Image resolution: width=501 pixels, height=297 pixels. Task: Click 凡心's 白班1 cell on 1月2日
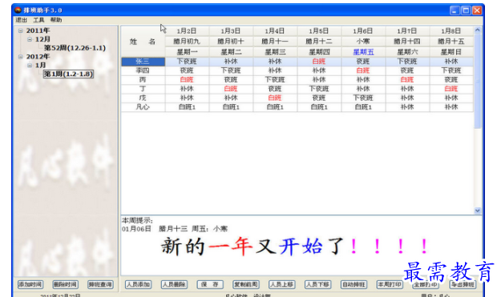pyautogui.click(x=187, y=106)
